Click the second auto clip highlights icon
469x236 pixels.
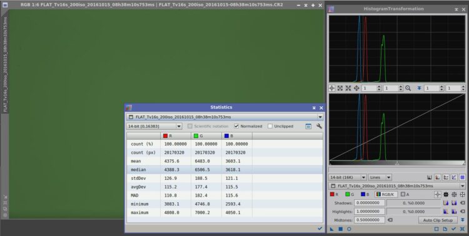click(x=454, y=212)
